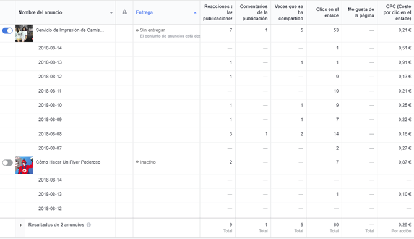
Task: Sort by CPC column header
Action: coord(397,12)
